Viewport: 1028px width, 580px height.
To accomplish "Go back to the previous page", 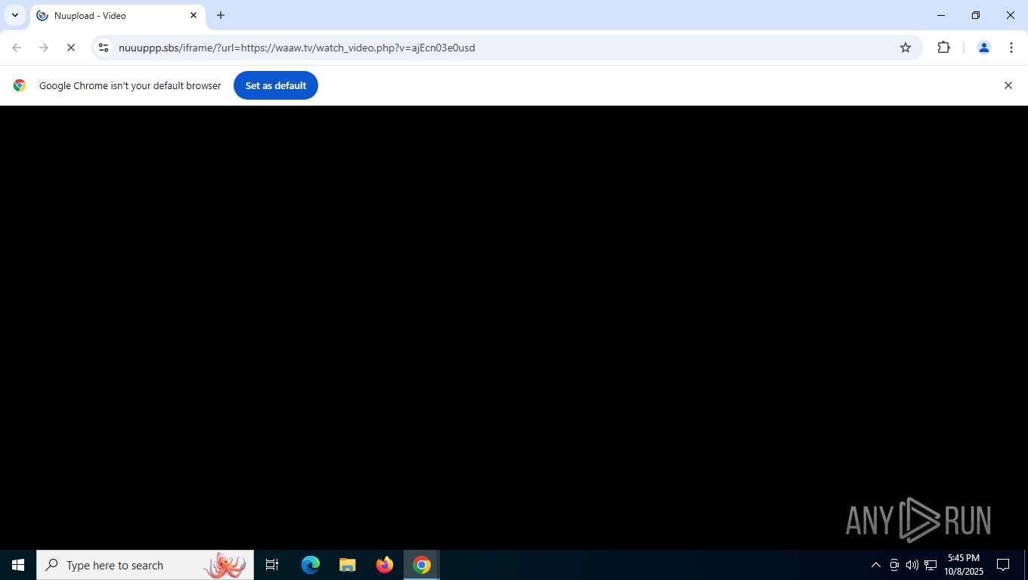I will tap(17, 48).
